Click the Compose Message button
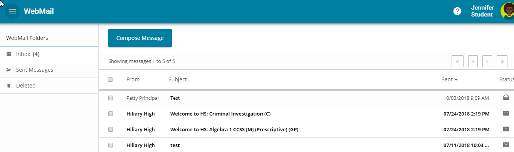This screenshot has width=514, height=152. click(140, 38)
